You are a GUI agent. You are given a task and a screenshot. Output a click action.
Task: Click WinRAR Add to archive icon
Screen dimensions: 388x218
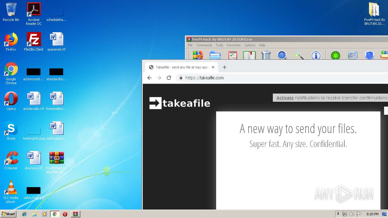click(x=198, y=55)
